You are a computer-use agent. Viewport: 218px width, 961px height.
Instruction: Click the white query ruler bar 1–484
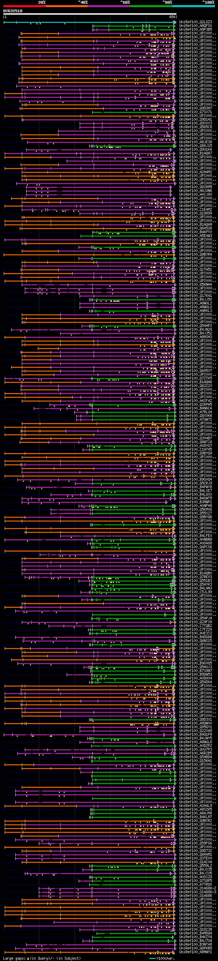click(90, 14)
